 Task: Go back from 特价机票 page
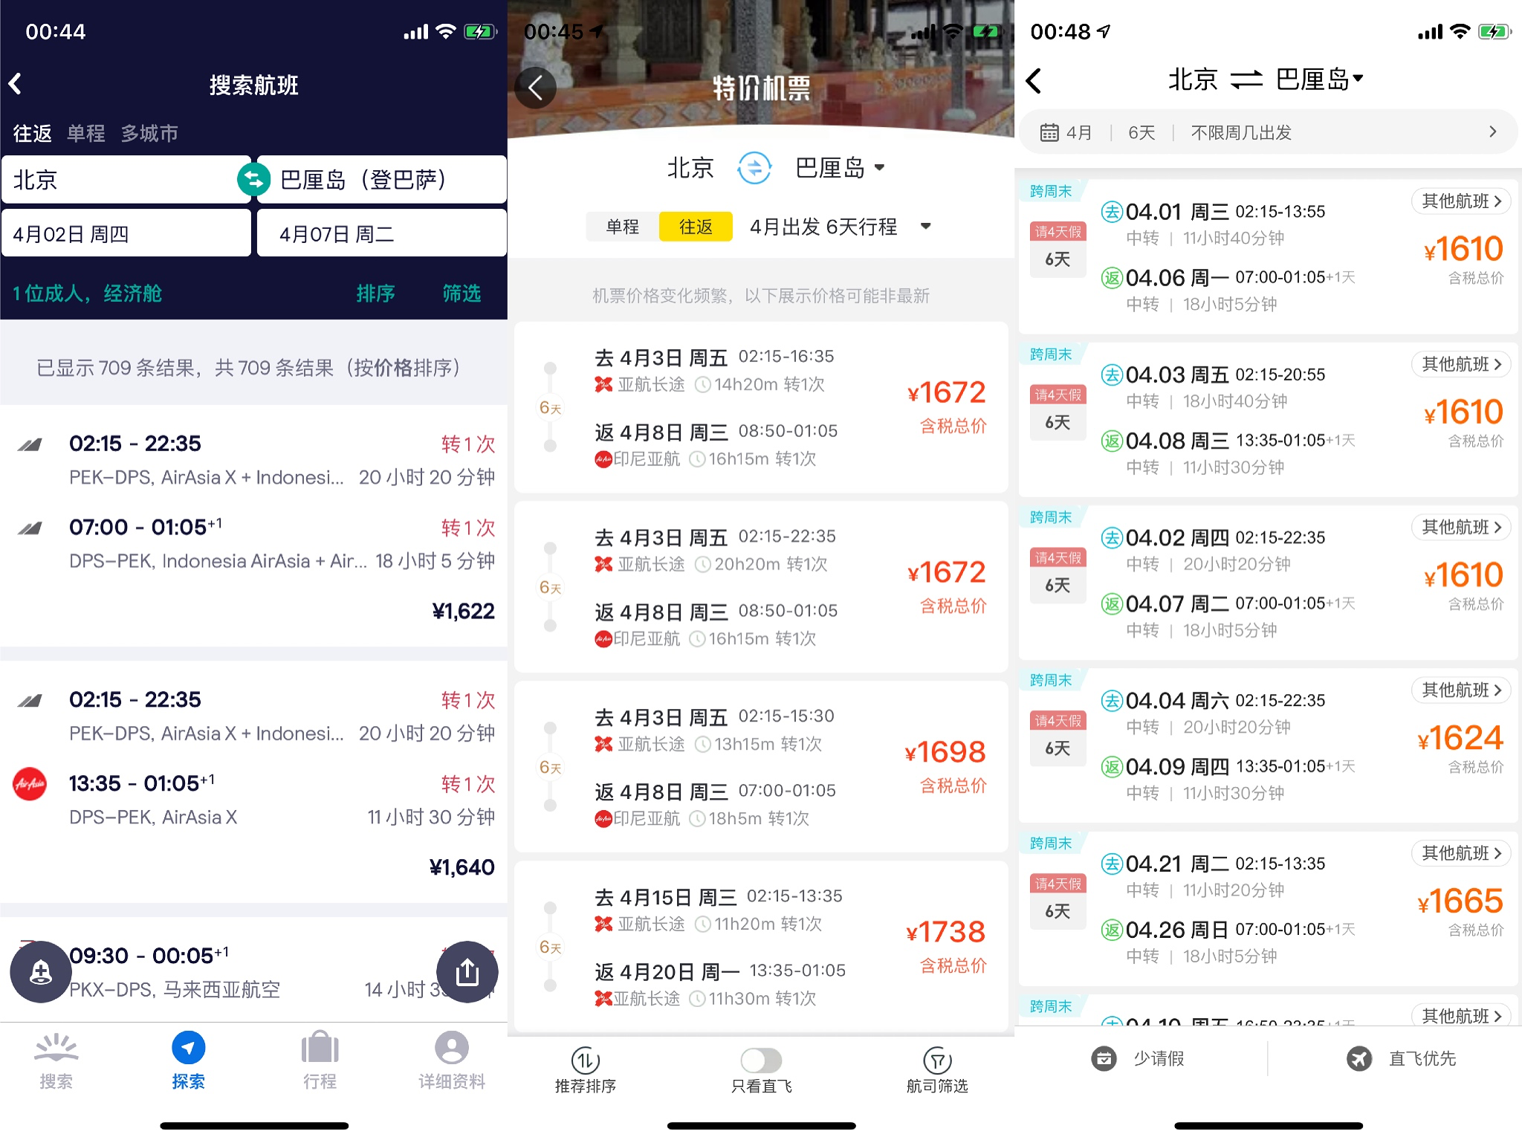(535, 88)
